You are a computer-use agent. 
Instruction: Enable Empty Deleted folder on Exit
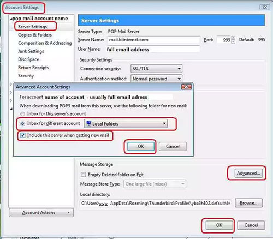83,175
